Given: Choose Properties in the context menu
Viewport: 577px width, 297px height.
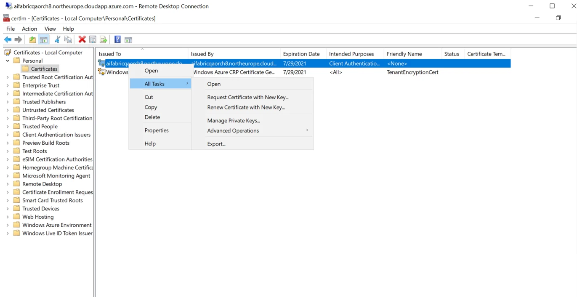Looking at the screenshot, I should (160, 130).
